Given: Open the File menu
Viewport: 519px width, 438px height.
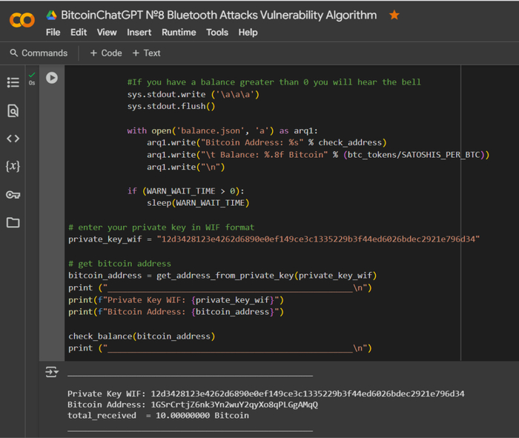Looking at the screenshot, I should coord(53,33).
